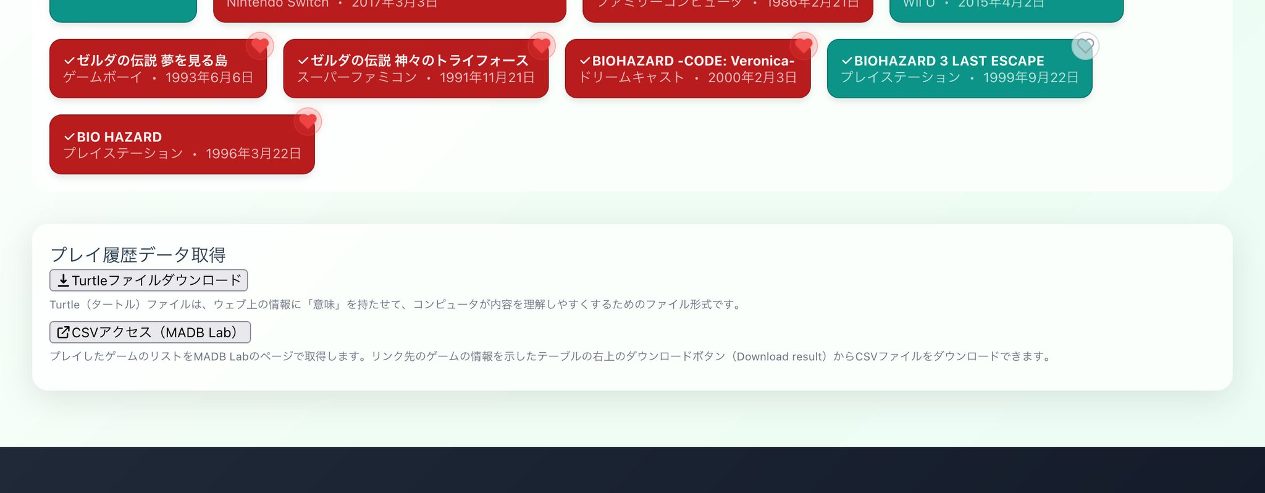Click スーパーファミコン platform text
Image resolution: width=1265 pixels, height=493 pixels.
pyautogui.click(x=357, y=78)
